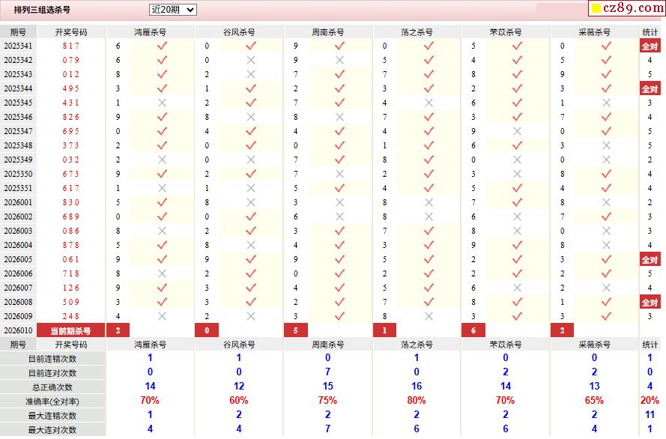
Task: Click the 开奖号码 header in top row
Action: pos(71,32)
